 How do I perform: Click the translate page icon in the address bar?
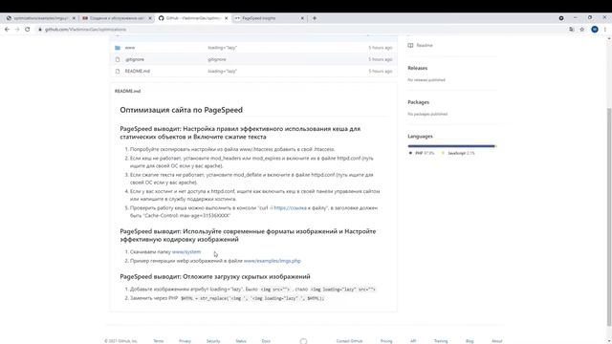click(x=572, y=30)
